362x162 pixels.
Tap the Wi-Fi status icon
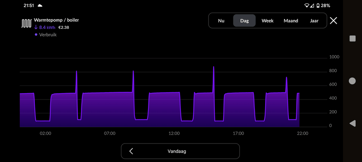click(307, 5)
